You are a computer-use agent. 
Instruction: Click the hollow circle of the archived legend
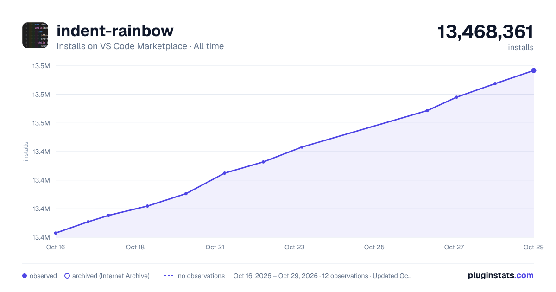pyautogui.click(x=67, y=276)
